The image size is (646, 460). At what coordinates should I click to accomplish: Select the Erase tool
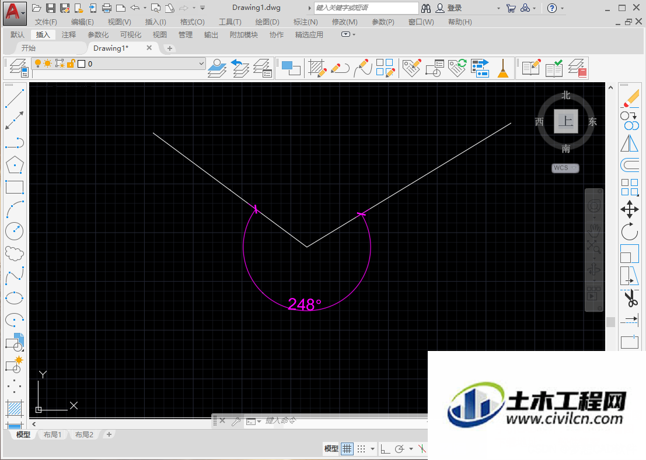pyautogui.click(x=630, y=99)
